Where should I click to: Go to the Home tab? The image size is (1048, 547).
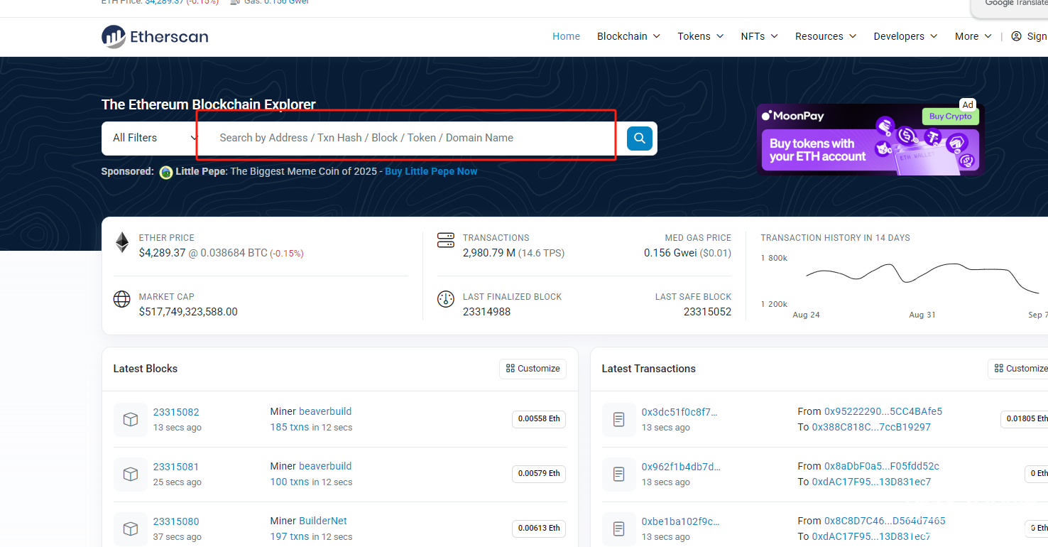[566, 36]
